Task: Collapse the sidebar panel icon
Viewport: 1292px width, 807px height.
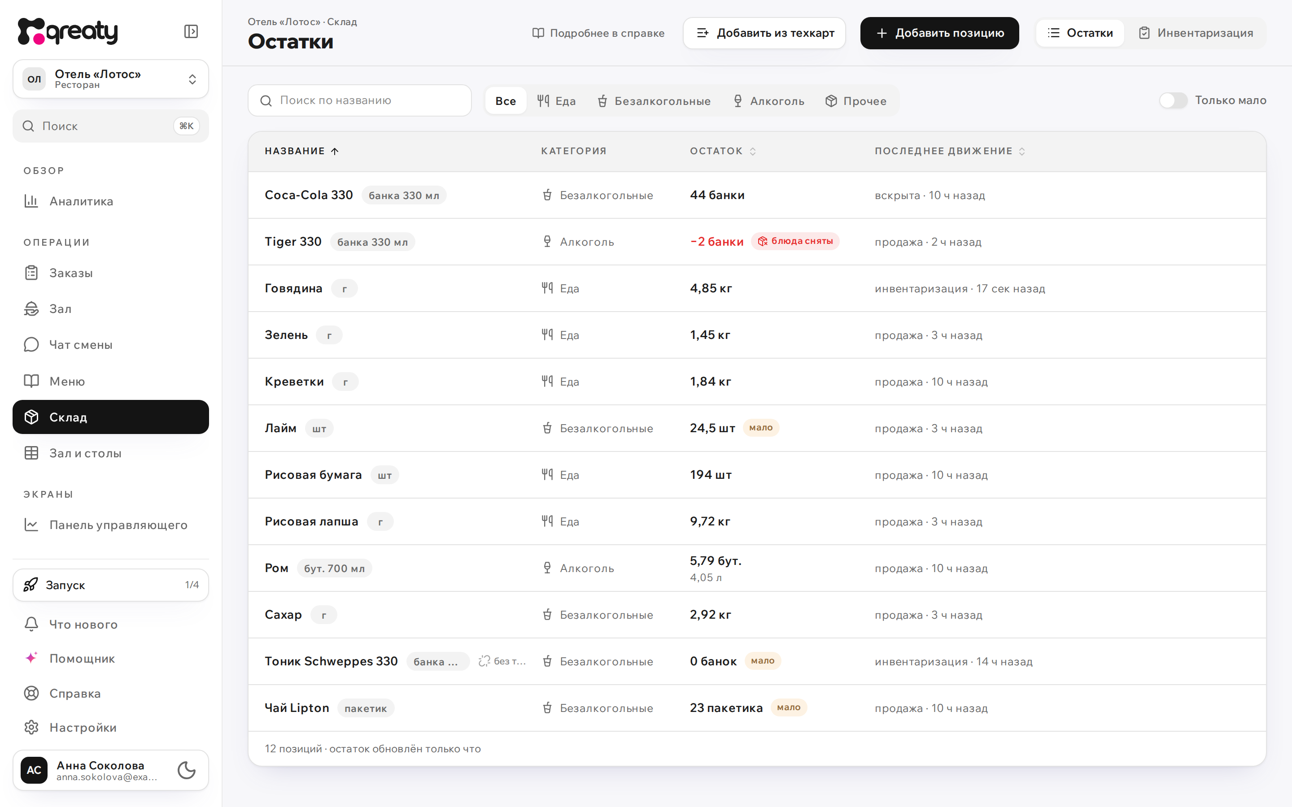Action: 191,31
